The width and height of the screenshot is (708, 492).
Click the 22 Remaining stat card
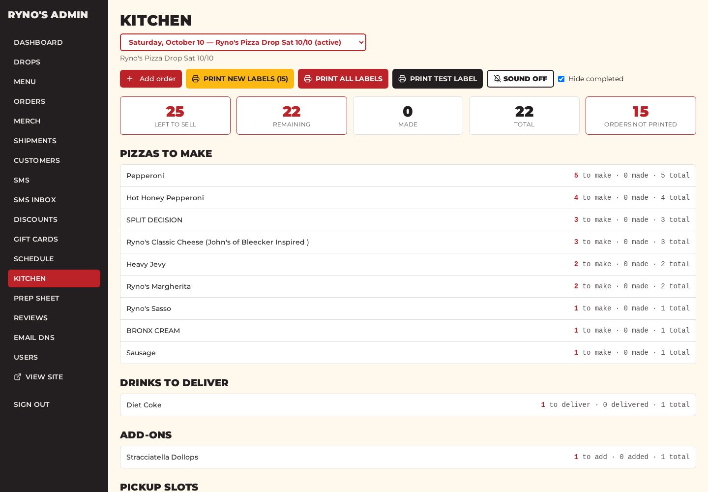(292, 116)
